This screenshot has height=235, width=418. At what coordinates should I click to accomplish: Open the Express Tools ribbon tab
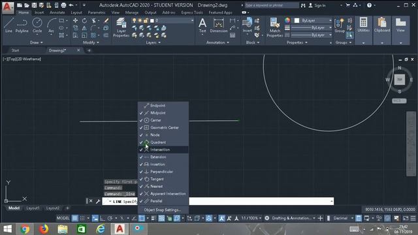(x=191, y=12)
